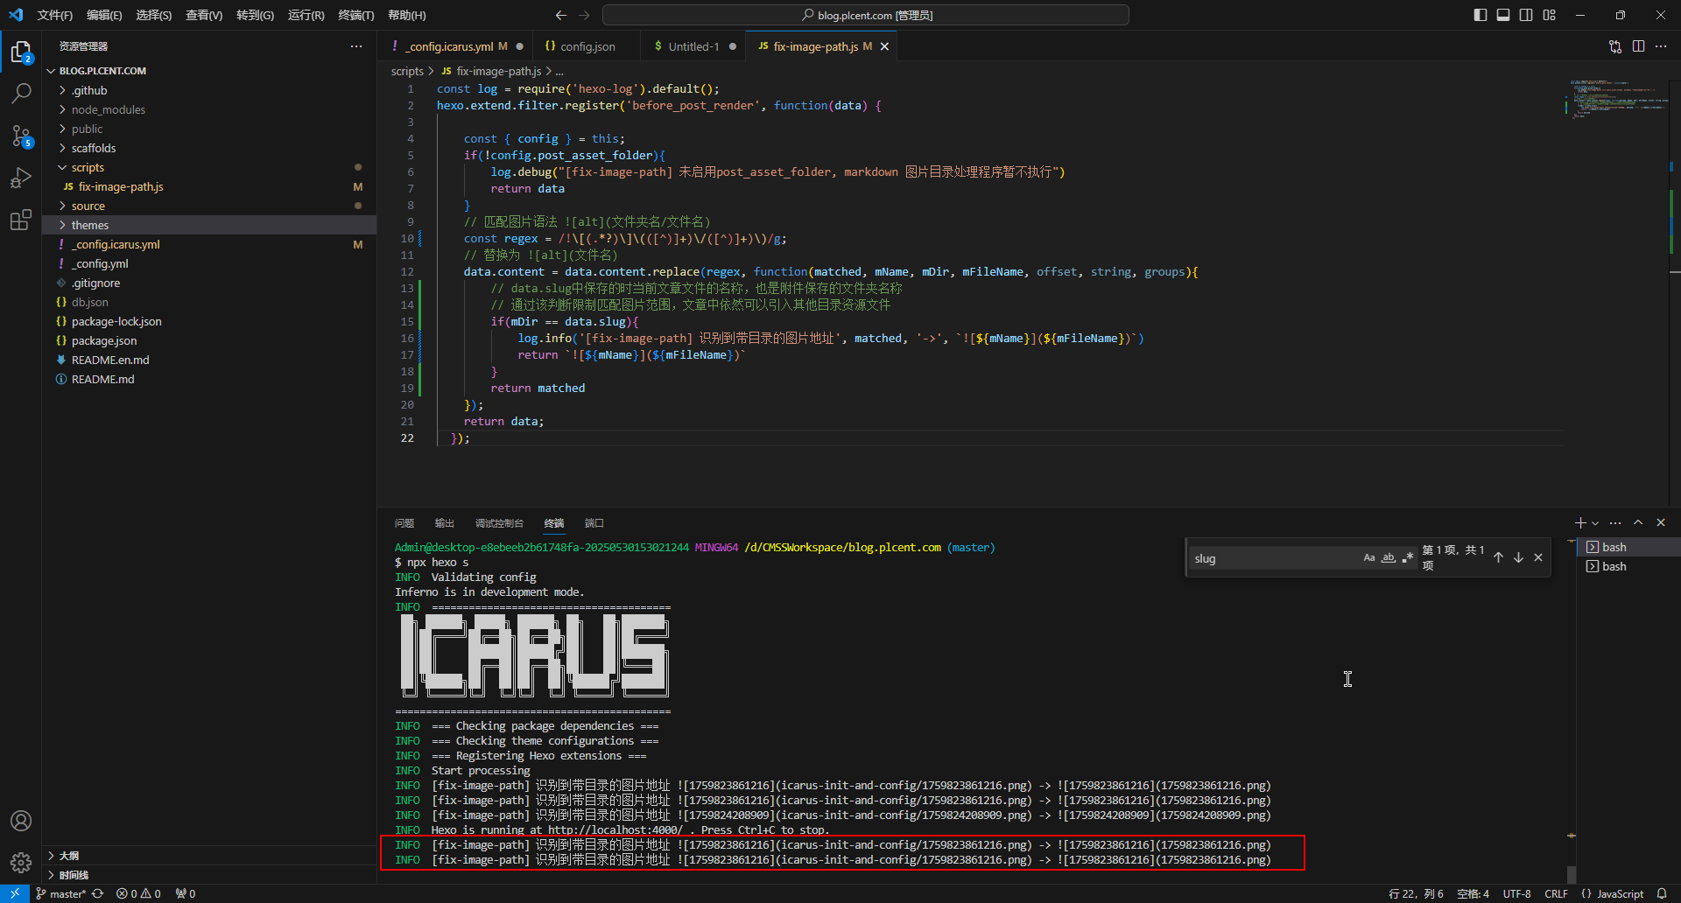Open the Extensions view
This screenshot has width=1681, height=903.
[x=21, y=220]
